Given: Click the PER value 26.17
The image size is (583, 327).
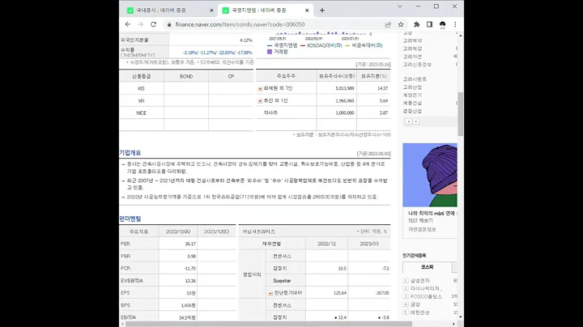Looking at the screenshot, I should pyautogui.click(x=190, y=244).
